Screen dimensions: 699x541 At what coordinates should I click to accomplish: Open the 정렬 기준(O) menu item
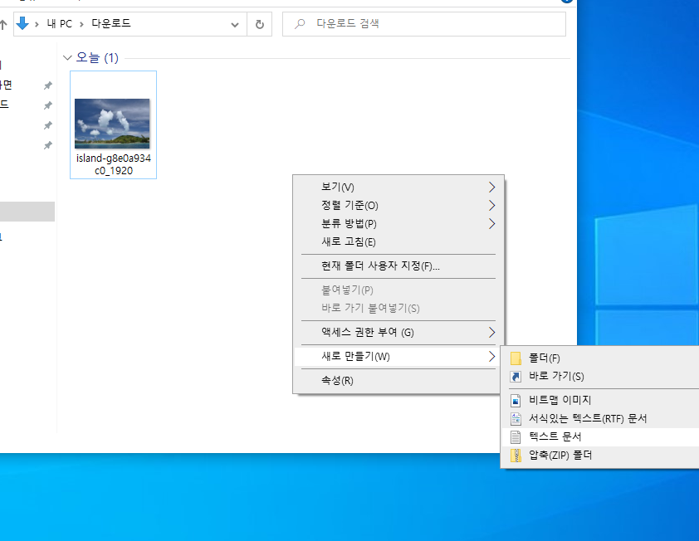[x=398, y=206]
